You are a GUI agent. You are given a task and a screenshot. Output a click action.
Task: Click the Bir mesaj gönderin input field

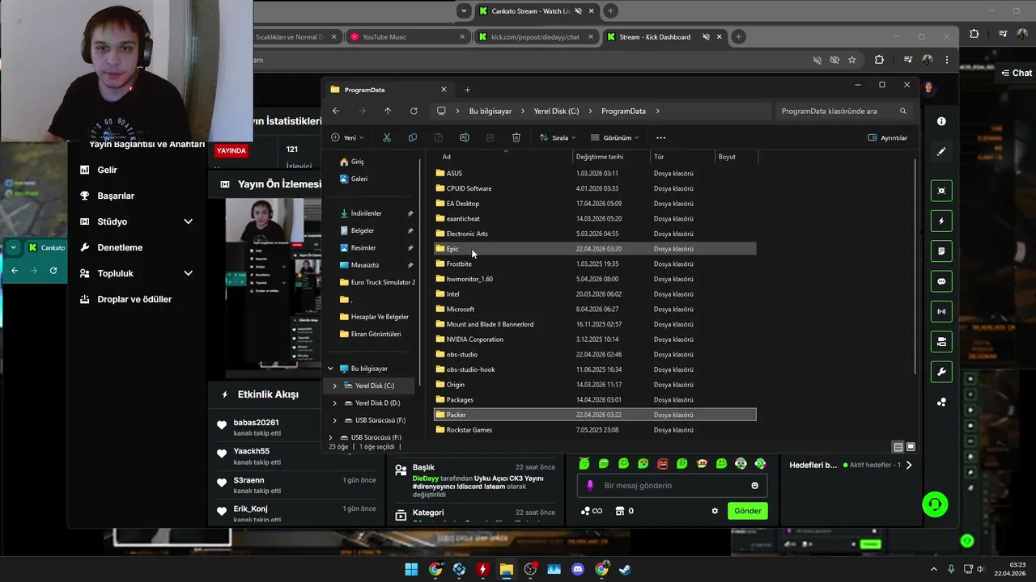pyautogui.click(x=672, y=486)
